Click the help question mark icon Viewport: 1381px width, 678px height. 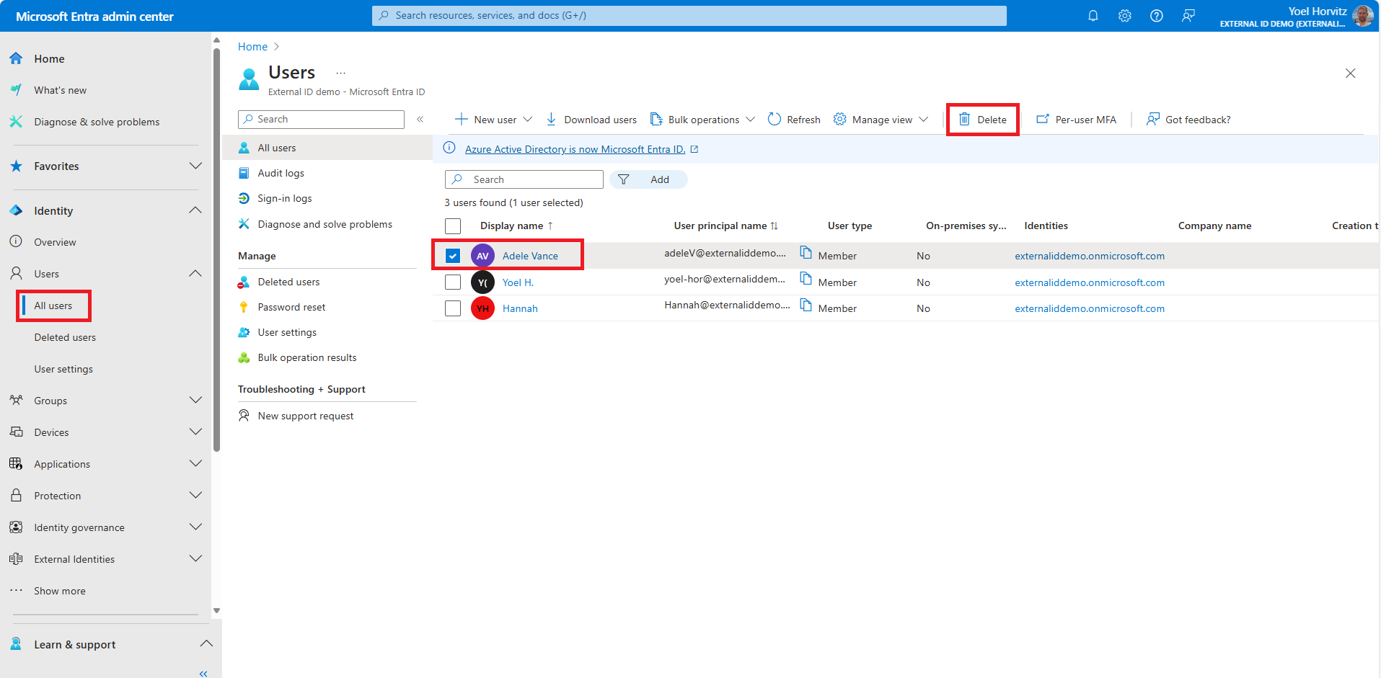point(1156,16)
